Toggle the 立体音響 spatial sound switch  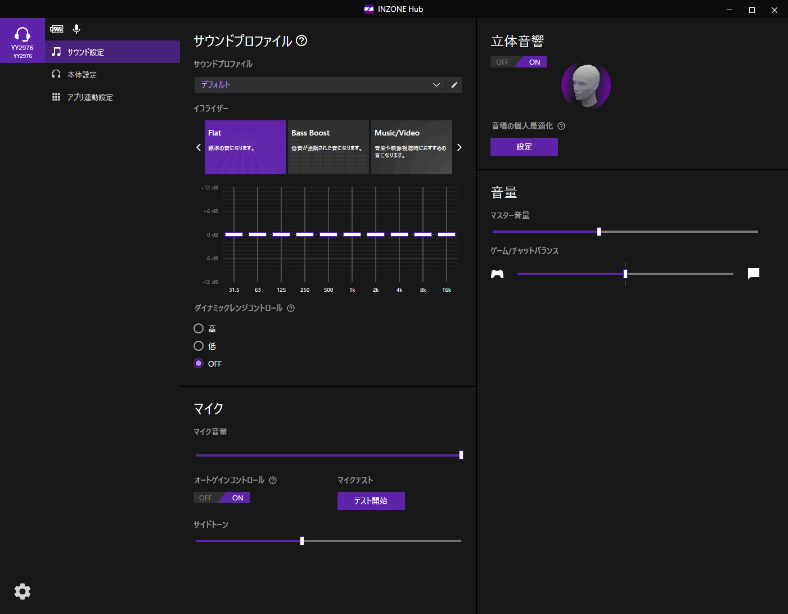[518, 62]
